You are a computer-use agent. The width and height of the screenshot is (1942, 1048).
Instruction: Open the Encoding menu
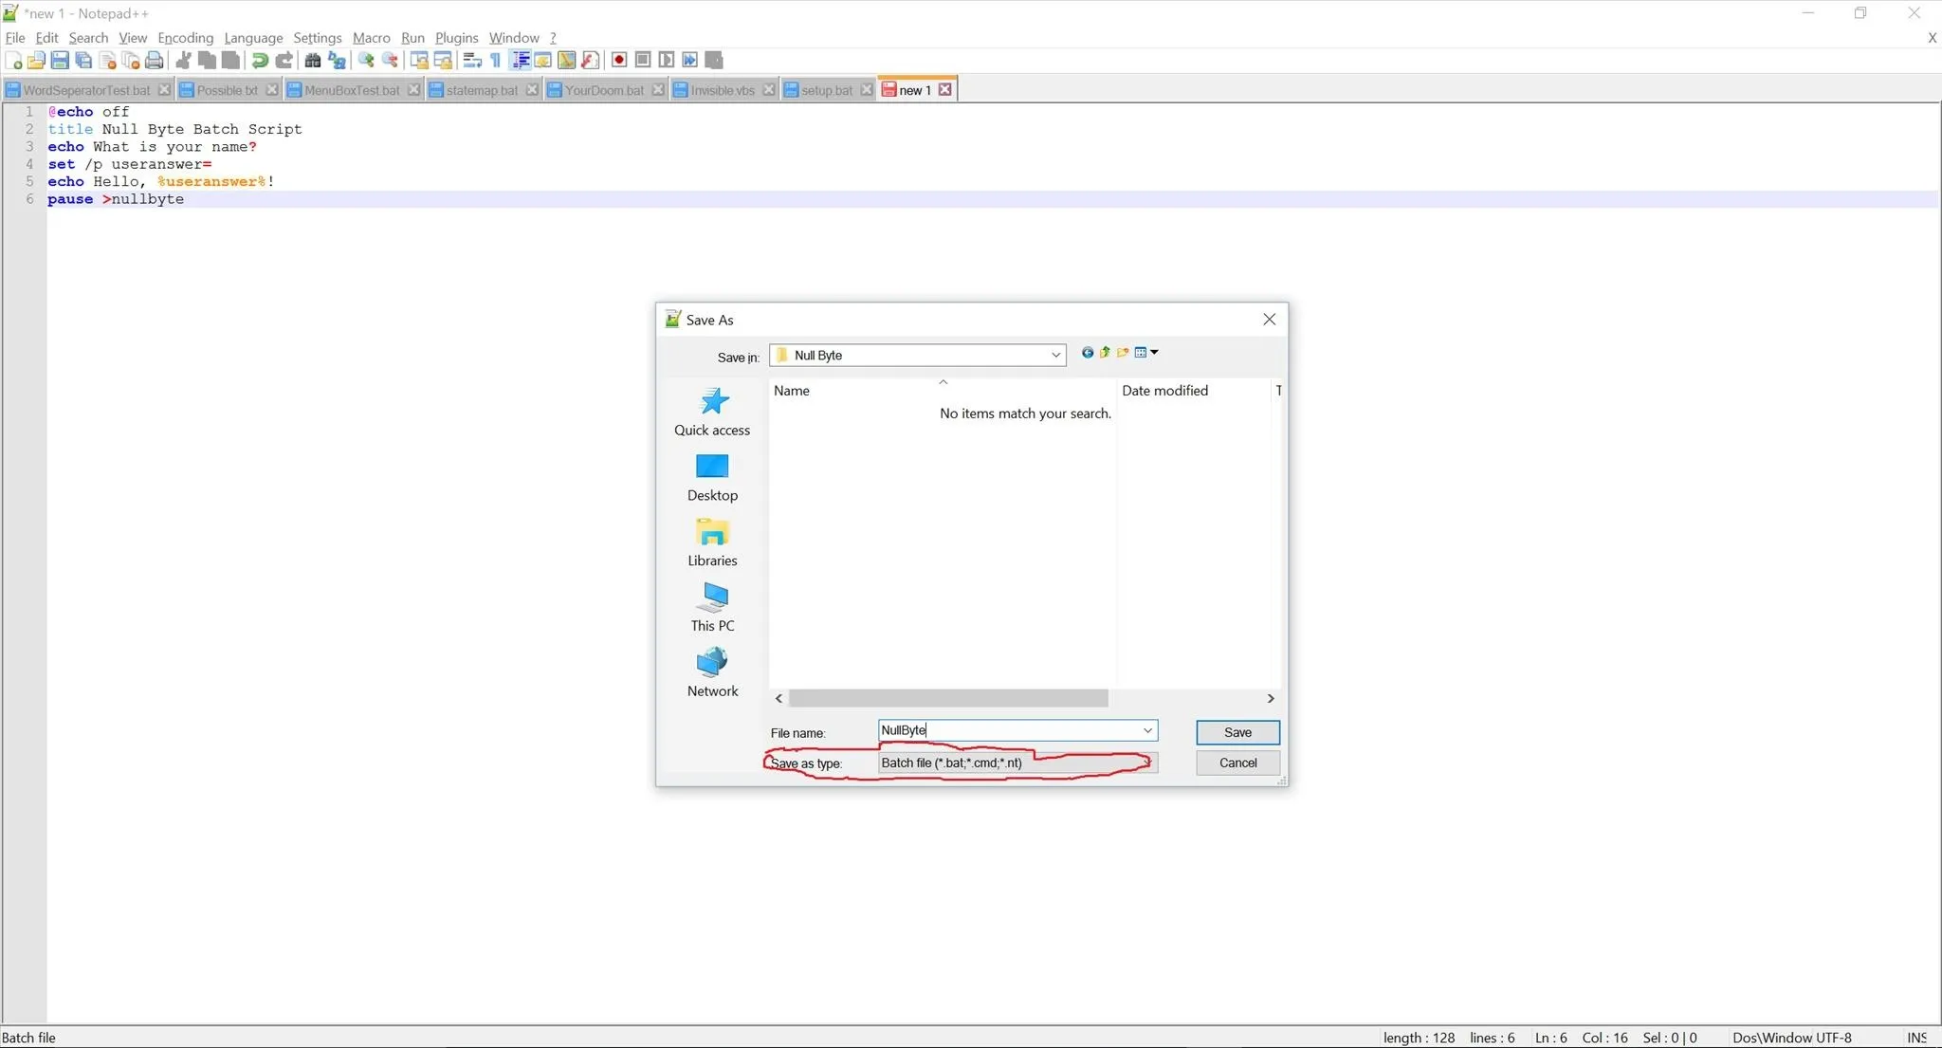coord(185,38)
